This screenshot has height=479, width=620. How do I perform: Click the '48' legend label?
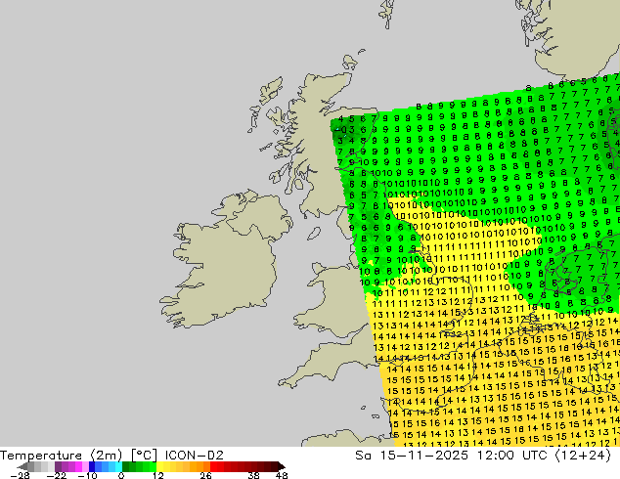tap(282, 475)
